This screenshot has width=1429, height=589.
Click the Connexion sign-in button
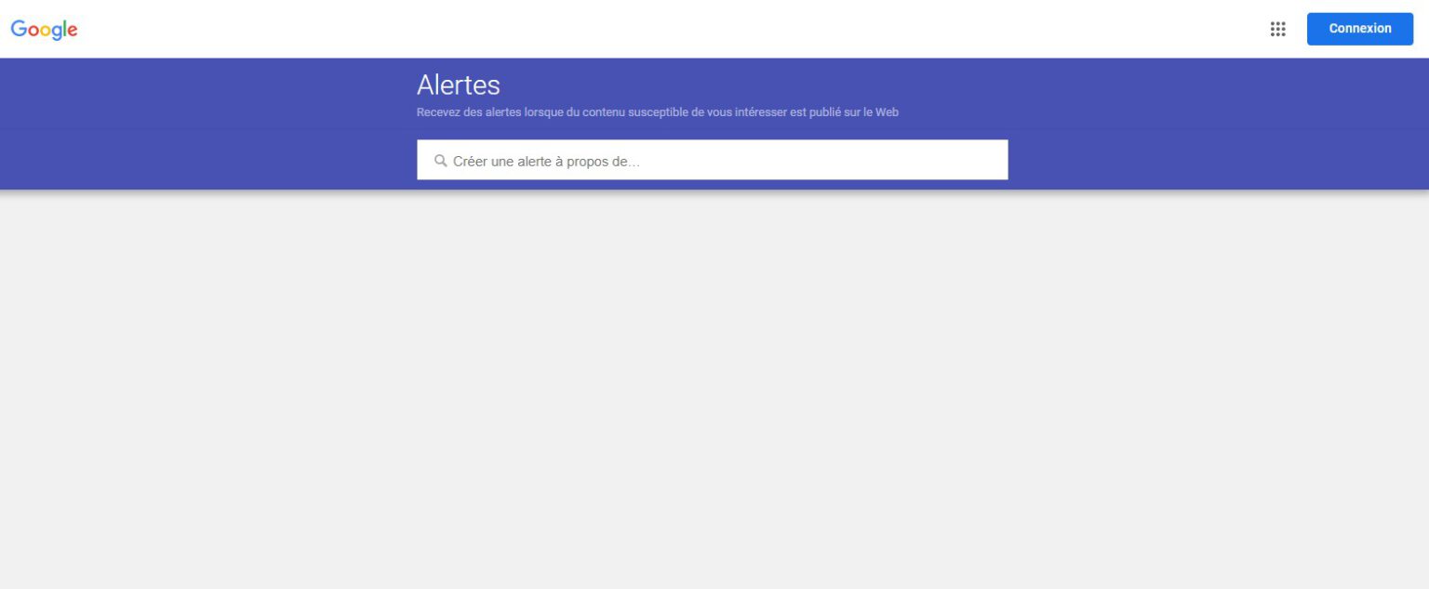click(1359, 29)
